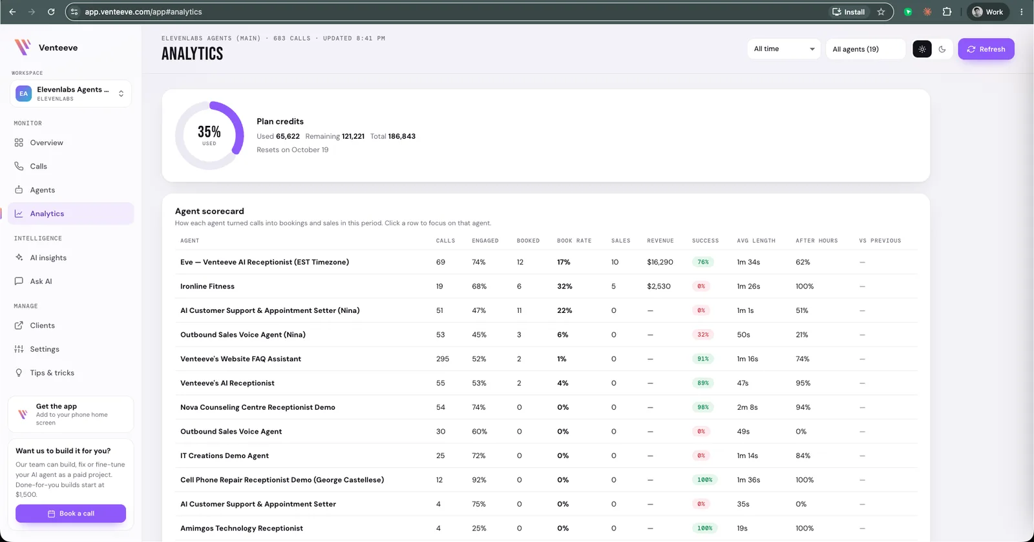Click the Venteeve logo icon
Image resolution: width=1034 pixels, height=542 pixels.
click(x=23, y=47)
